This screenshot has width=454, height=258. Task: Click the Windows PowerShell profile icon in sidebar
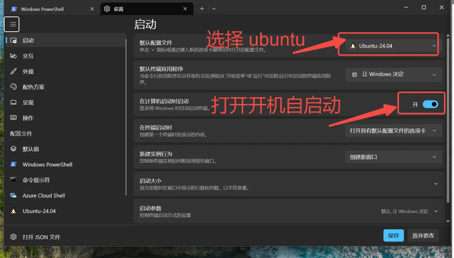coord(13,165)
